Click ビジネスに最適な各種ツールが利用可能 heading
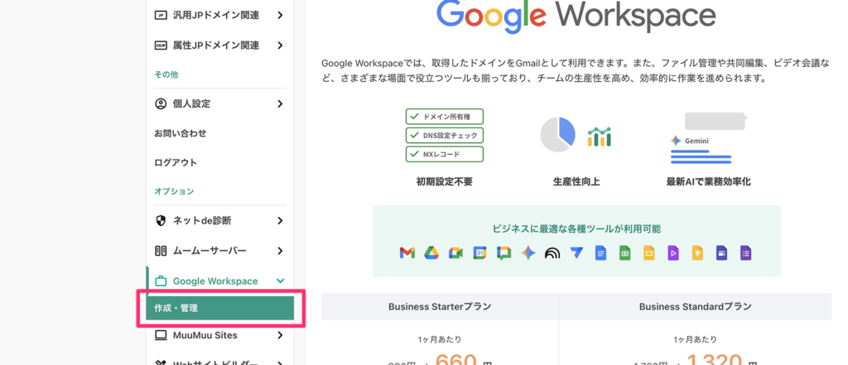The width and height of the screenshot is (848, 365). pos(576,228)
